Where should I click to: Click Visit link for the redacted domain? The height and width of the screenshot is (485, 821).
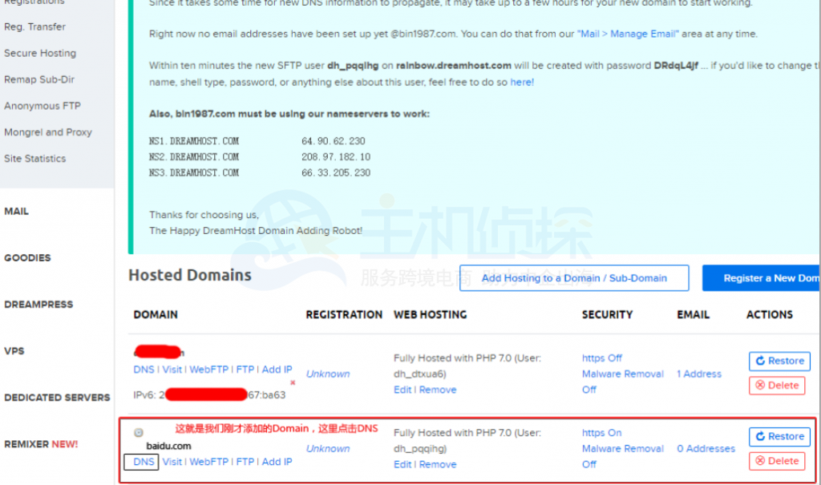pyautogui.click(x=172, y=370)
